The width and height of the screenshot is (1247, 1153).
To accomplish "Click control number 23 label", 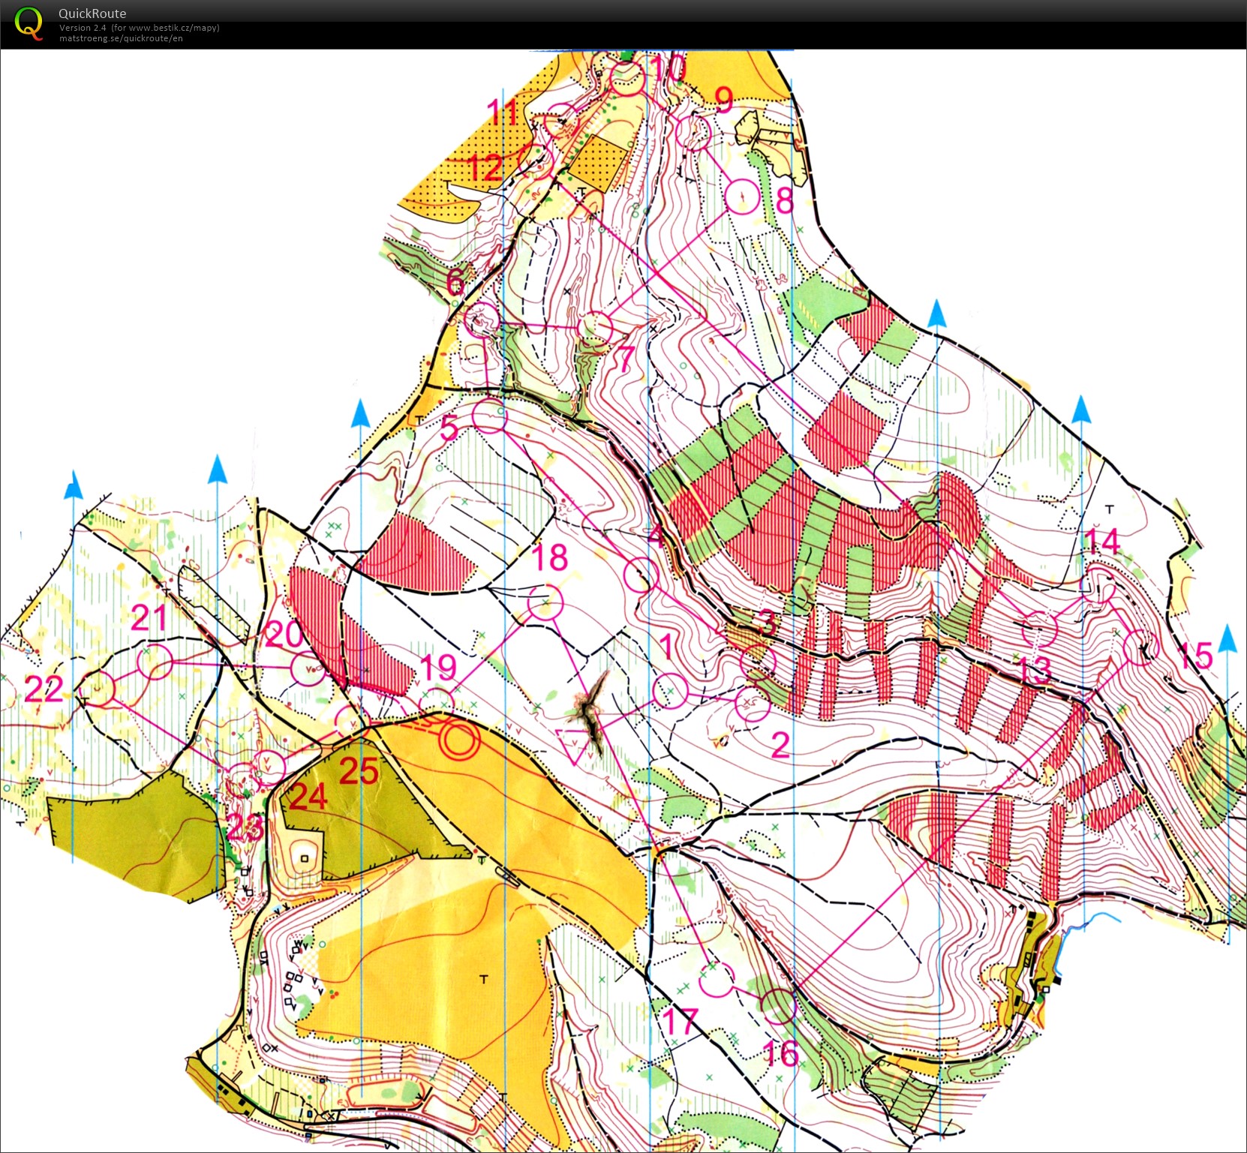I will pos(245,827).
